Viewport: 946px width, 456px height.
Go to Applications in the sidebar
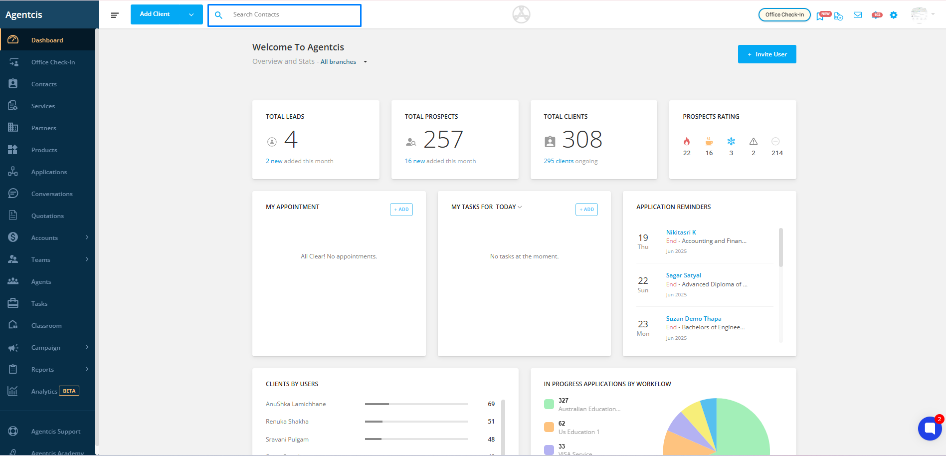click(x=47, y=172)
